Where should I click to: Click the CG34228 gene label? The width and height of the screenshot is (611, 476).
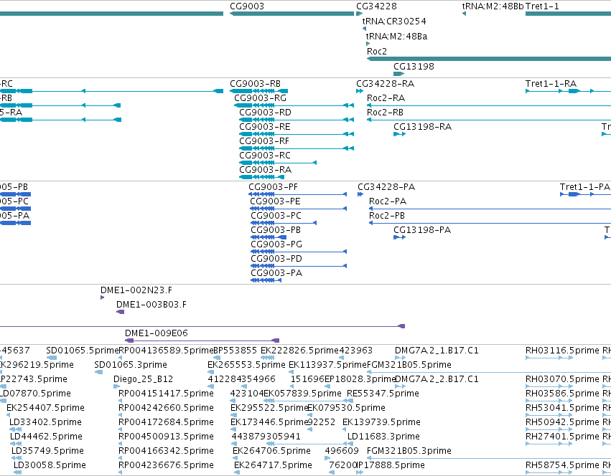pyautogui.click(x=376, y=6)
